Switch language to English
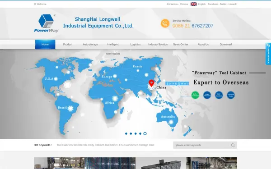The width and height of the screenshot is (271, 169). pyautogui.click(x=202, y=4)
